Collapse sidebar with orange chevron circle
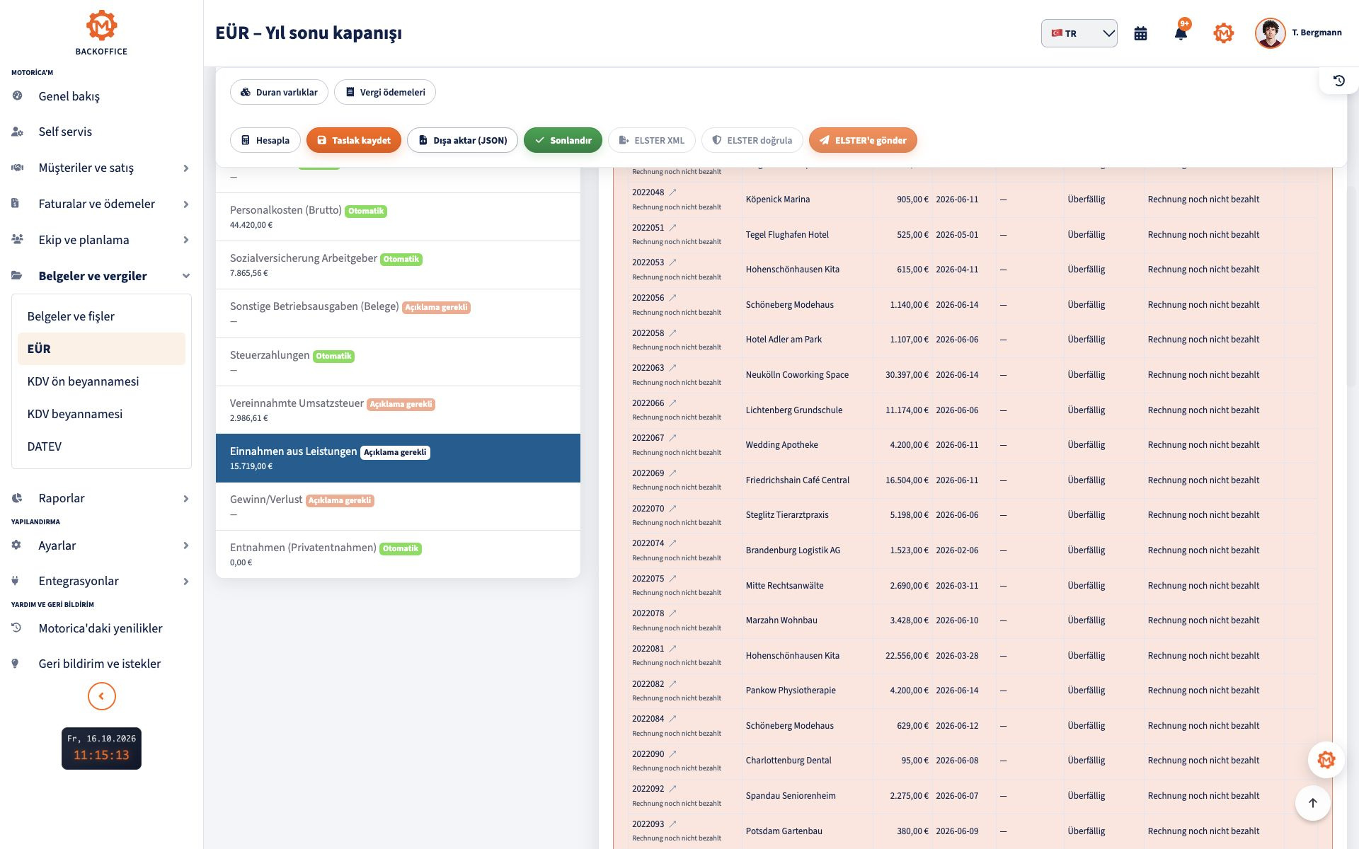This screenshot has height=849, width=1359. point(101,696)
